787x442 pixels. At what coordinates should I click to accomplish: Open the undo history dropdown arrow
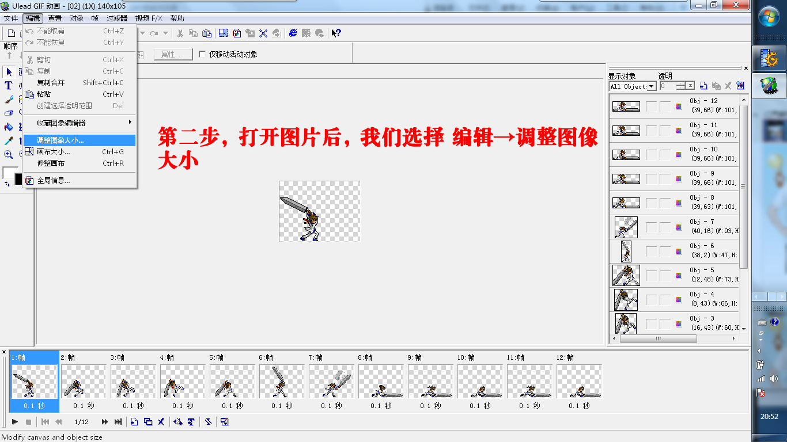142,33
